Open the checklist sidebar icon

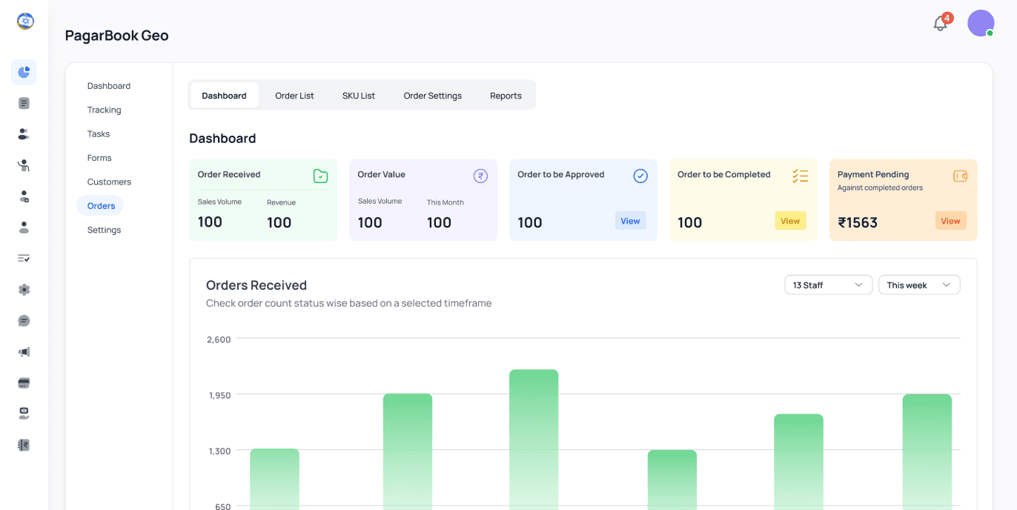coord(24,259)
